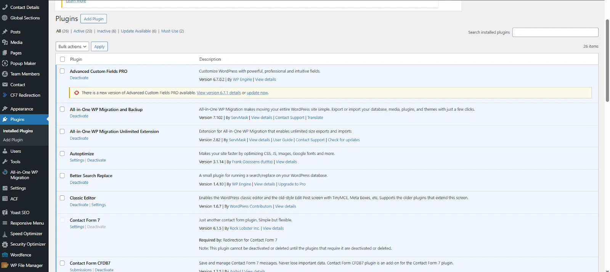Screen dimensions: 610x272
Task: Click the Contact Details sidebar icon
Action: coord(5,7)
